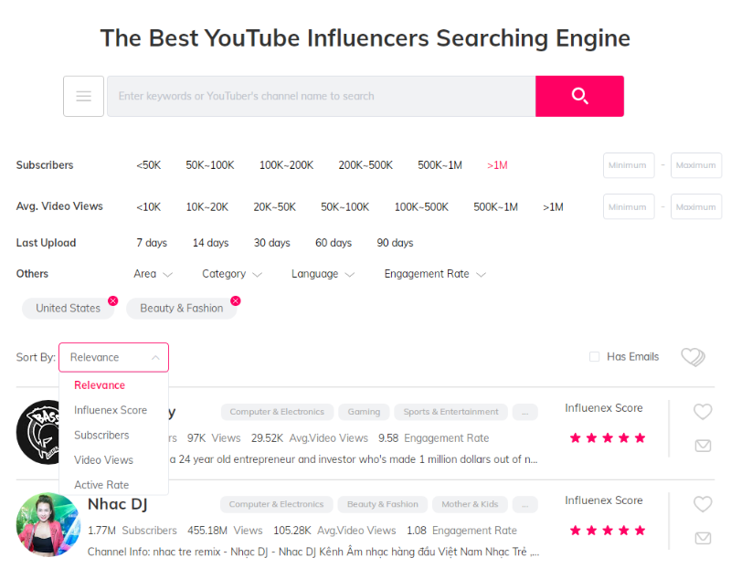Image resolution: width=731 pixels, height=568 pixels.
Task: Choose Influenex Score in sort menu
Action: (x=111, y=410)
